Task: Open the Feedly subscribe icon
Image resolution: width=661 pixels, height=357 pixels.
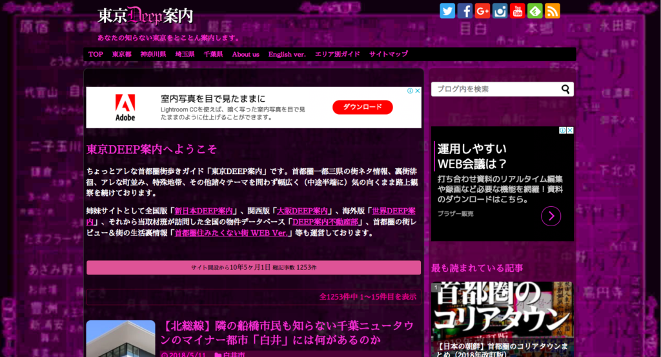Action: click(x=535, y=11)
